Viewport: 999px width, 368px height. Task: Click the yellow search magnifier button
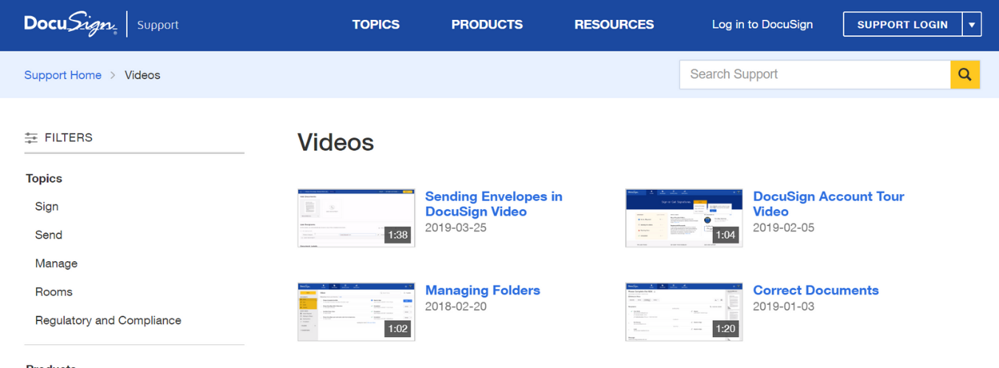(x=964, y=74)
